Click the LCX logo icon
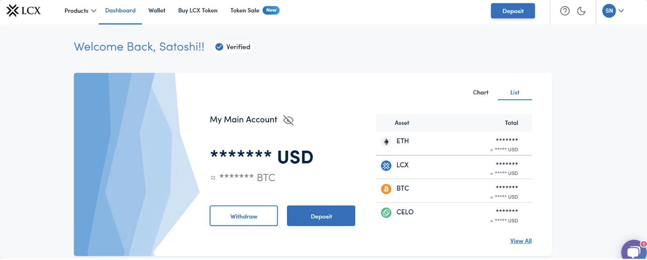647x260 pixels. (13, 11)
